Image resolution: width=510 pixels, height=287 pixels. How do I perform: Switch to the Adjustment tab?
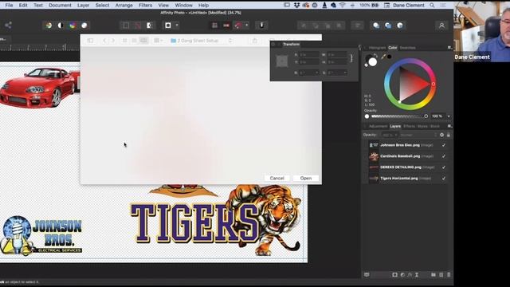(378, 126)
